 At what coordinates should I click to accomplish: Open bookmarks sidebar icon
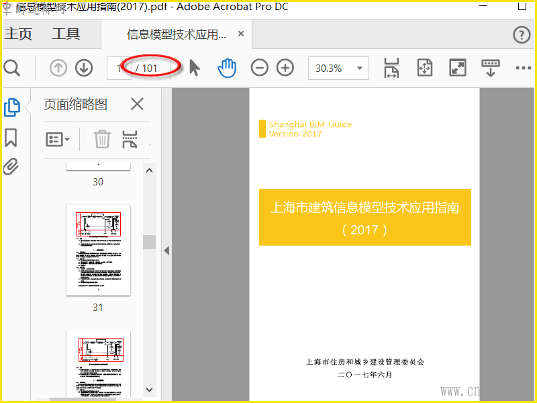(11, 138)
